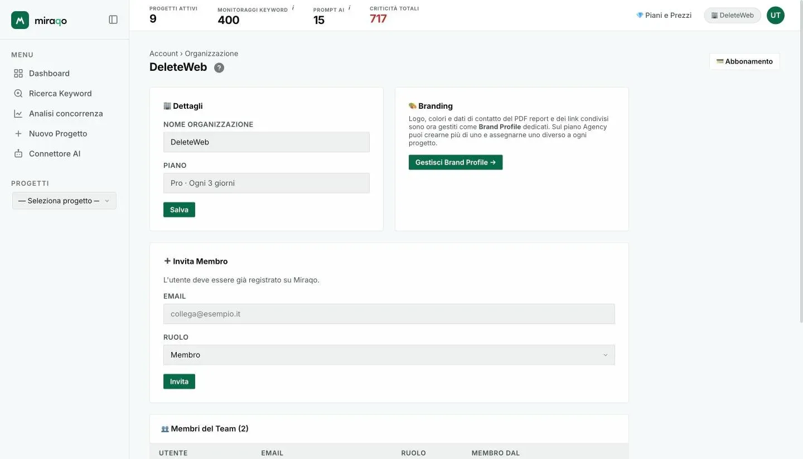Focus the Email invite input field

(x=389, y=313)
